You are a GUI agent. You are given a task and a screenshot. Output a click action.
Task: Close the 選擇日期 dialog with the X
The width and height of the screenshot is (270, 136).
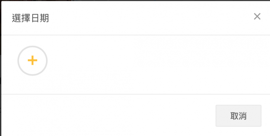(x=257, y=16)
